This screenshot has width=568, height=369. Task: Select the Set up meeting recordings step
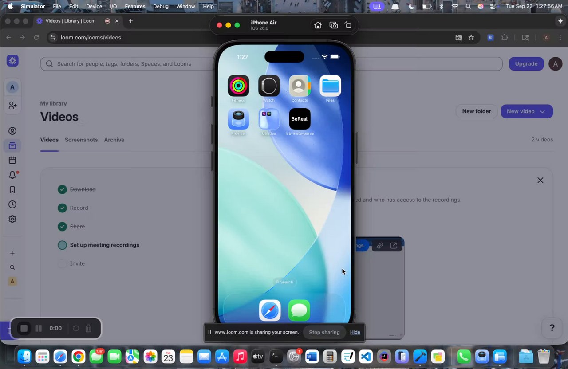104,245
